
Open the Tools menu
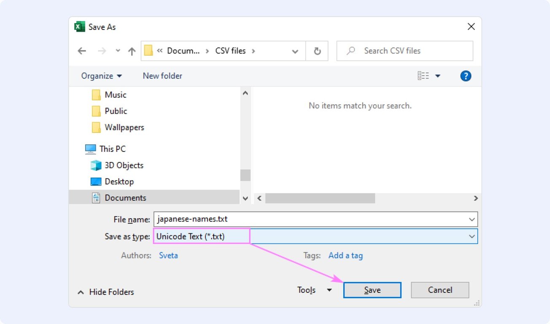[x=315, y=290]
